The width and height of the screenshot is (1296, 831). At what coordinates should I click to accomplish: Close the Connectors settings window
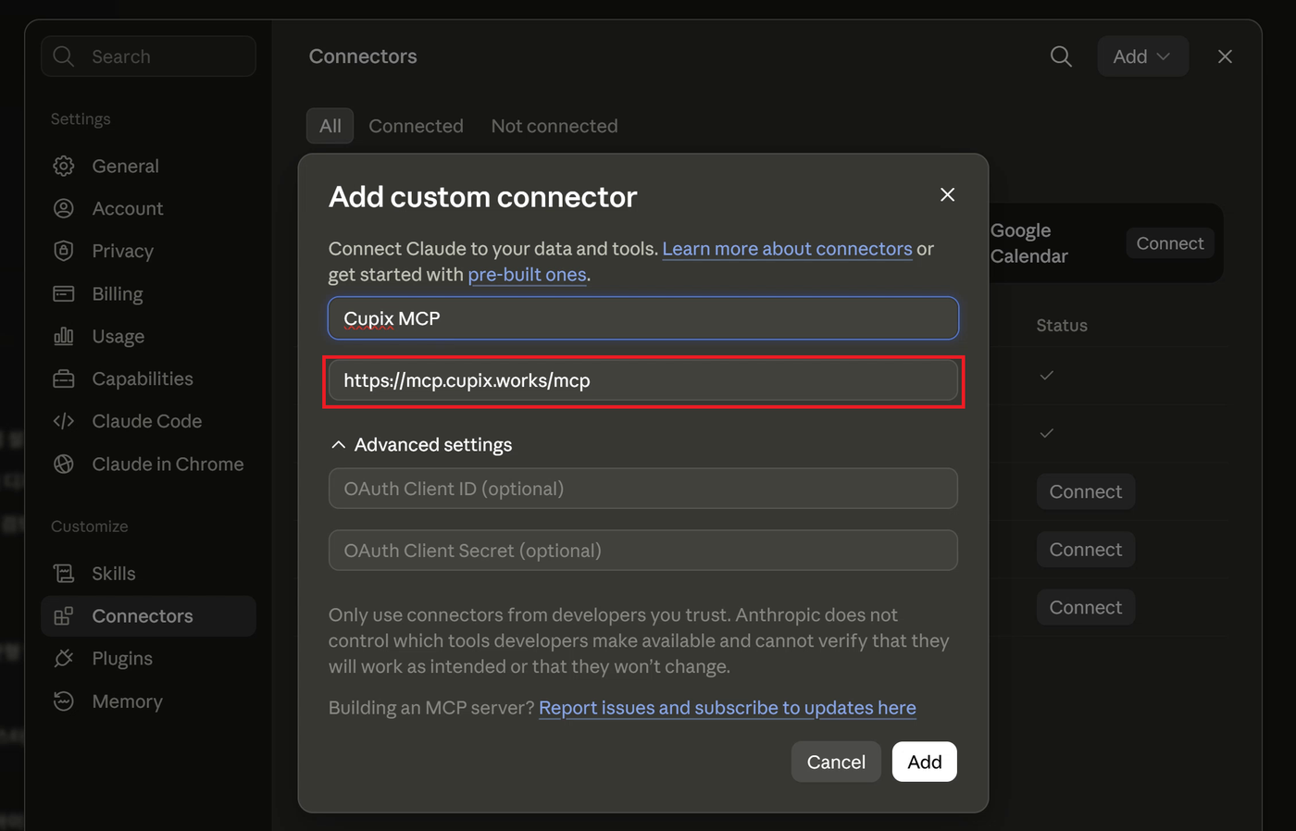pos(1225,56)
